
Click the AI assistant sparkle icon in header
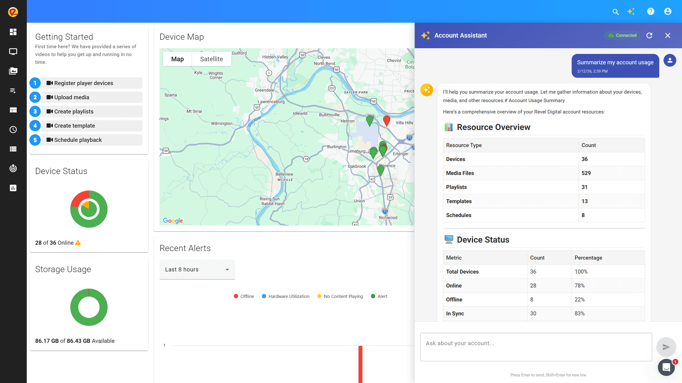pyautogui.click(x=631, y=11)
